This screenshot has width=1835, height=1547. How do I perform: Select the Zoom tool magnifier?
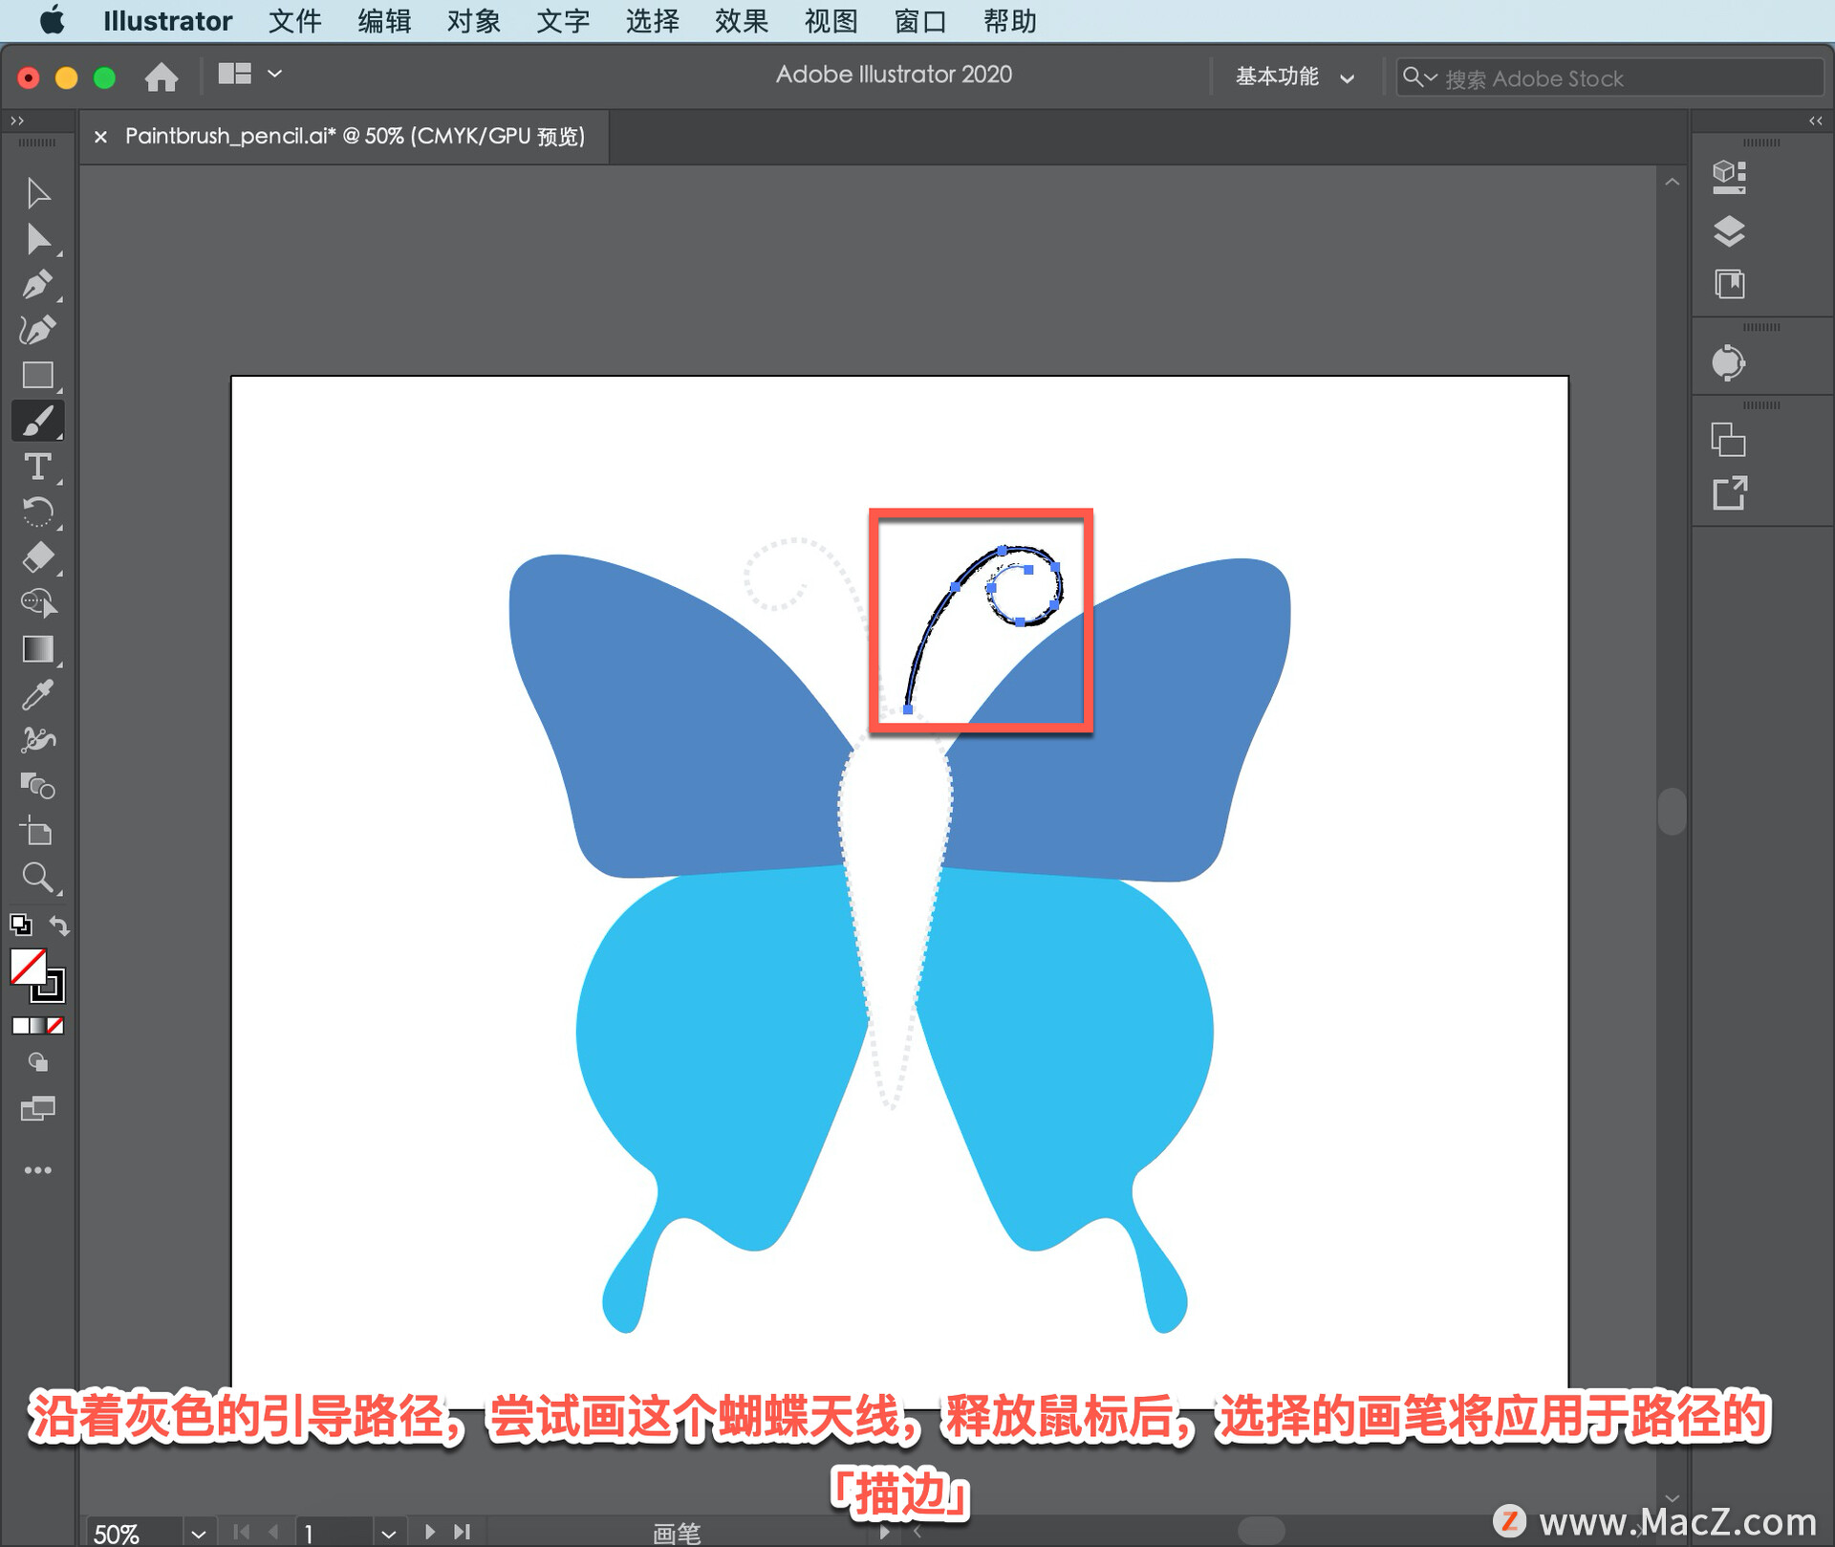pyautogui.click(x=38, y=878)
